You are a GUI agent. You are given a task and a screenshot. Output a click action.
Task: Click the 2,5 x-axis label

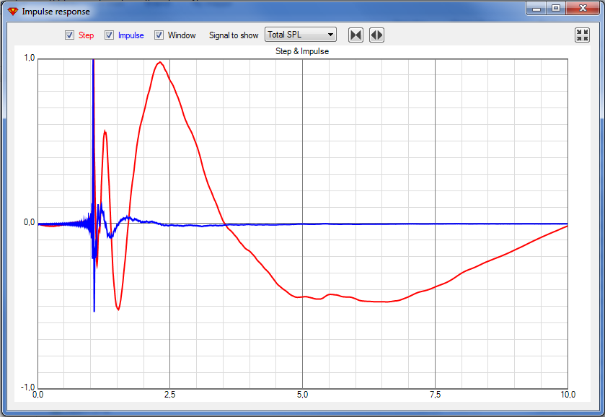(169, 395)
